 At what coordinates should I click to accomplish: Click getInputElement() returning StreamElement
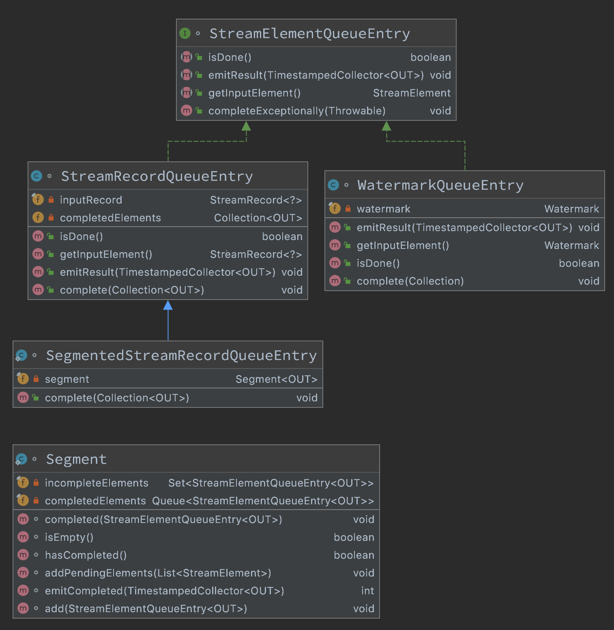316,93
